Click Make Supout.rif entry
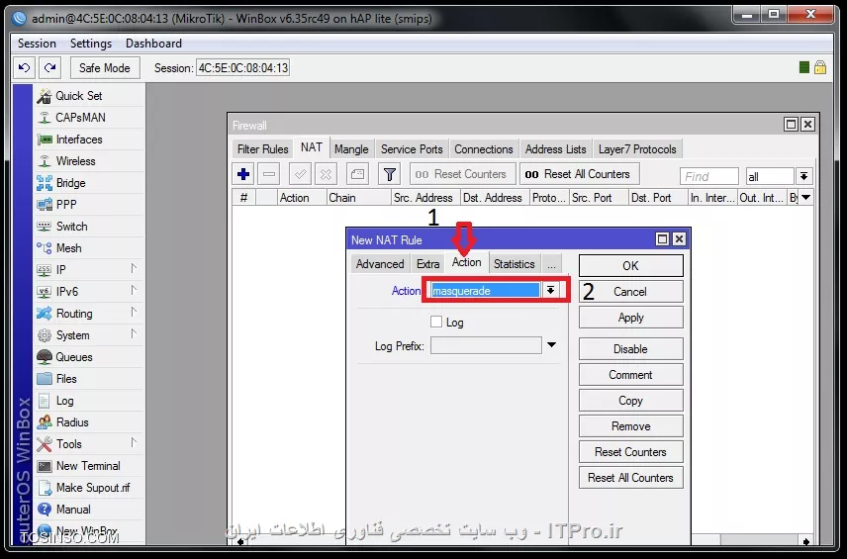 pos(93,488)
